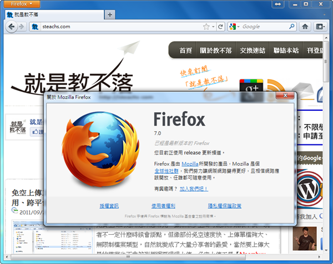This screenshot has width=333, height=264.
Task: Open the 關於教不落 site menu item
Action: [x=216, y=50]
